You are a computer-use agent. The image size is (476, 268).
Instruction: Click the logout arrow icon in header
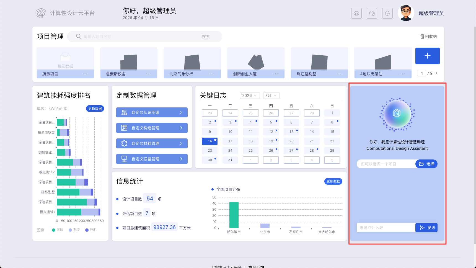pos(387,13)
